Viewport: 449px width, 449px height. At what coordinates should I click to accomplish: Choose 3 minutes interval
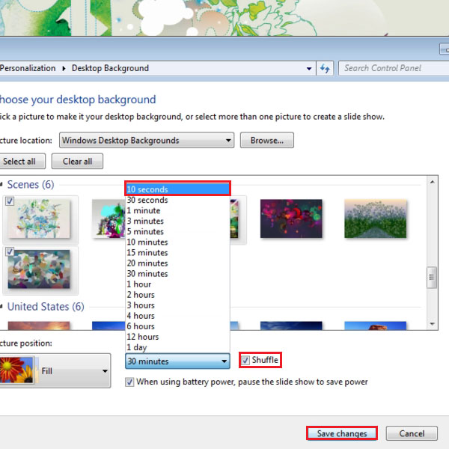(x=177, y=221)
